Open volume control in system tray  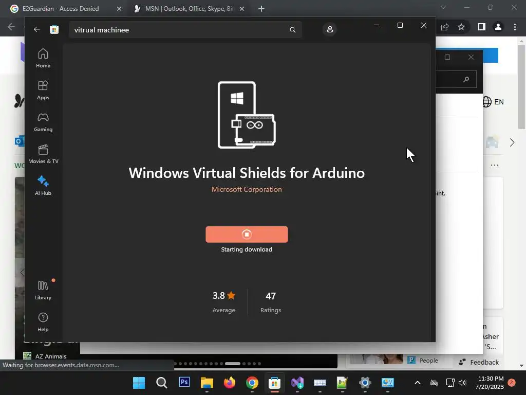coord(462,383)
